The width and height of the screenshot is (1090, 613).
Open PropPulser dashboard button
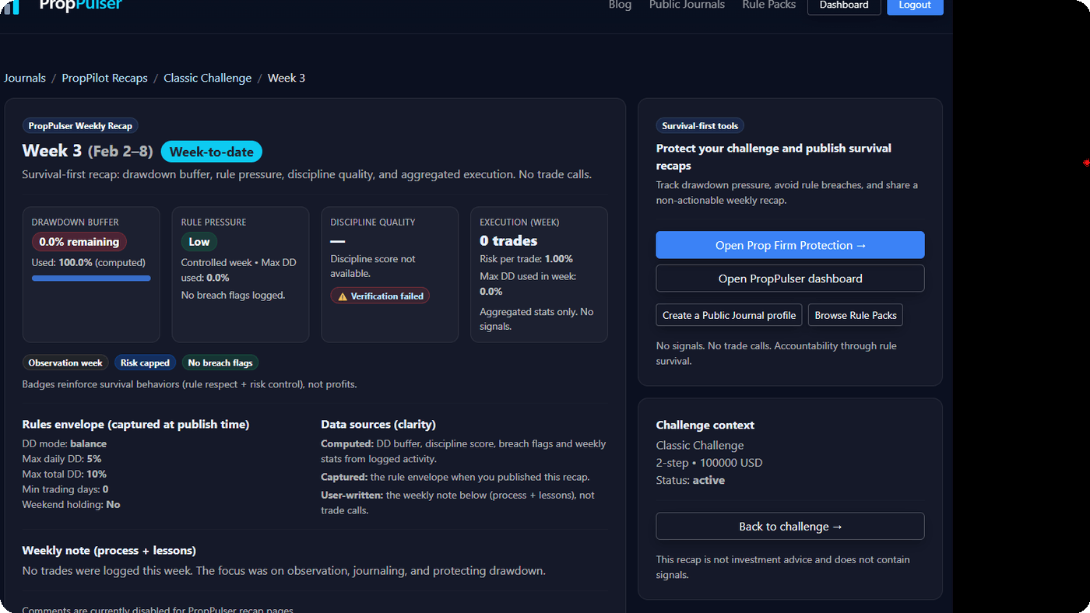(790, 278)
